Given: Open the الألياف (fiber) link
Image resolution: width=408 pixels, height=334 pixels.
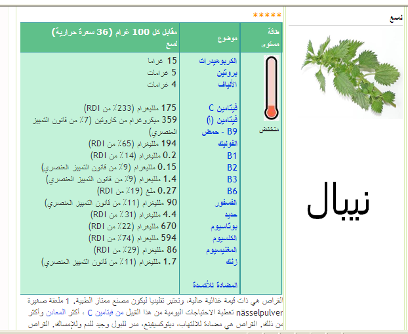Looking at the screenshot, I should tap(226, 85).
